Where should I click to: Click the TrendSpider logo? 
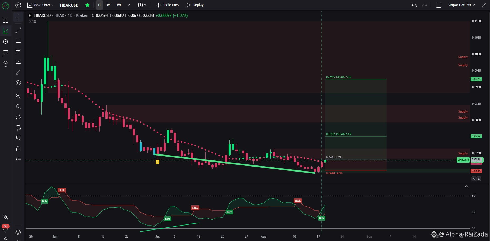tap(6, 6)
